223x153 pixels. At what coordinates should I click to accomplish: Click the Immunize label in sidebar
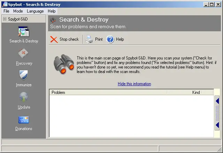tap(24, 85)
